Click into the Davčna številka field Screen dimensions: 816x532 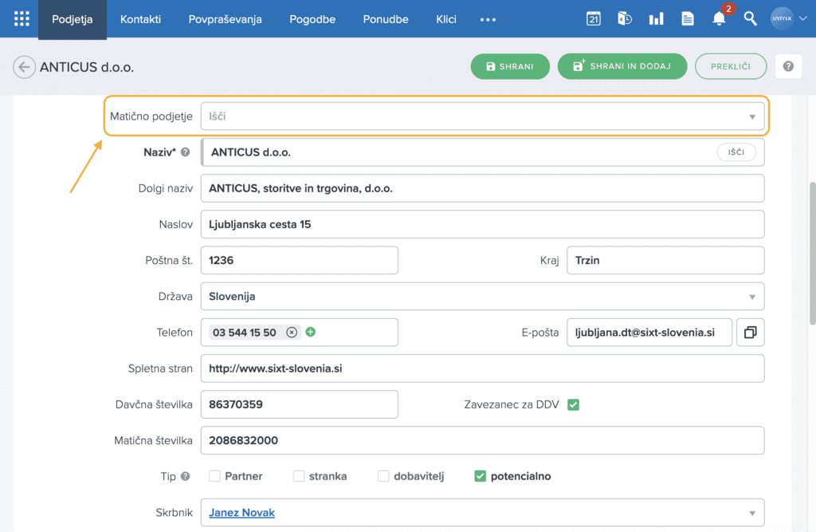299,404
